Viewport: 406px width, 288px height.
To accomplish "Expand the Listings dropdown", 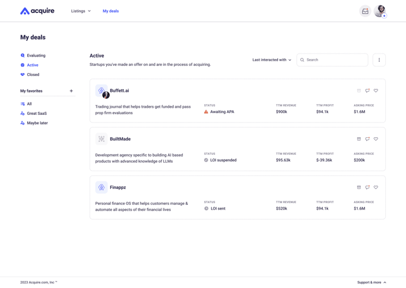I will coord(81,11).
